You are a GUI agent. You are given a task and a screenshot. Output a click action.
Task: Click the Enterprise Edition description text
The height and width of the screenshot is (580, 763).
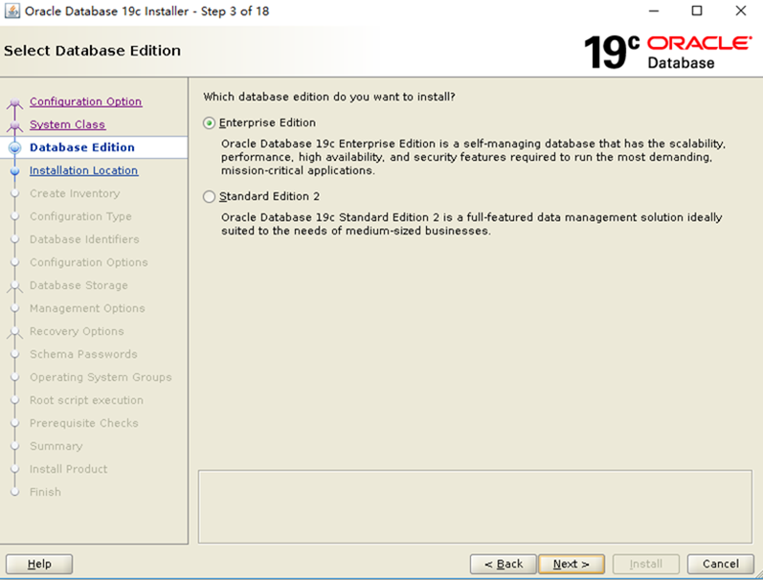click(473, 157)
